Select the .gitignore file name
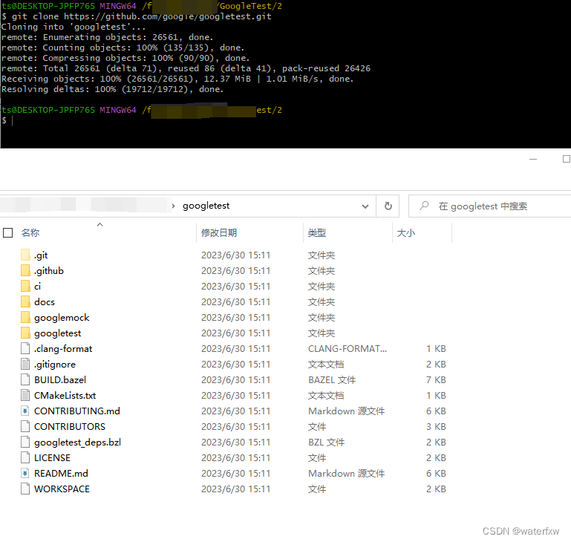The height and width of the screenshot is (542, 571). [55, 365]
